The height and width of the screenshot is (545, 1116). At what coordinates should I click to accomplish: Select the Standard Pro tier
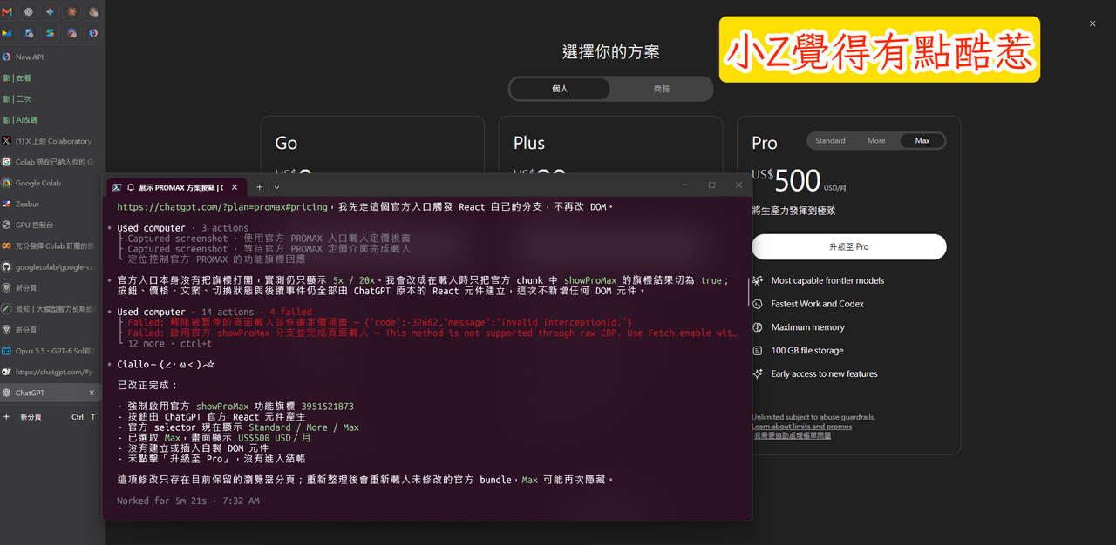830,141
